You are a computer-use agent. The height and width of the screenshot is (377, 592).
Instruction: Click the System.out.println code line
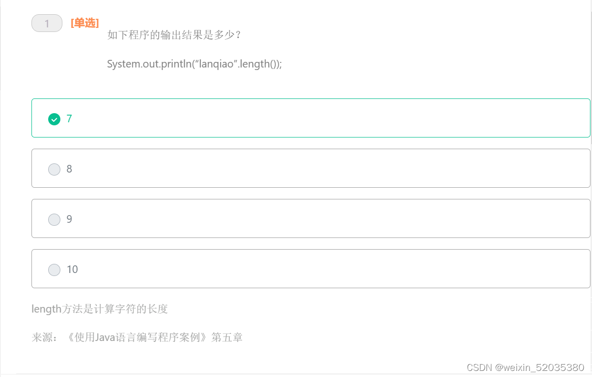[x=194, y=64]
